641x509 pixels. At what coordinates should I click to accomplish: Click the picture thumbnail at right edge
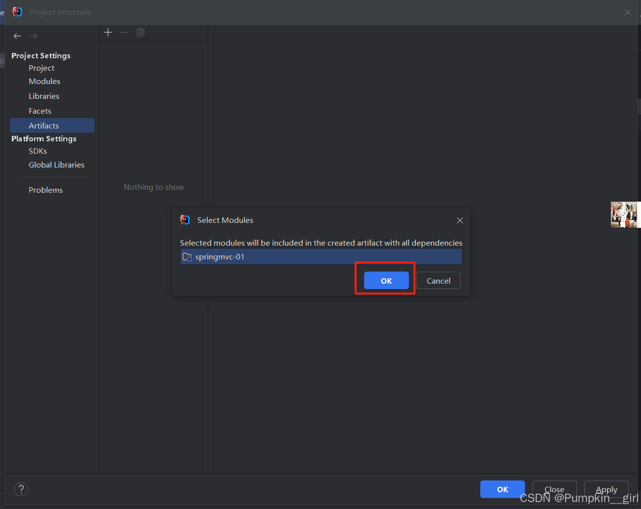coord(624,214)
